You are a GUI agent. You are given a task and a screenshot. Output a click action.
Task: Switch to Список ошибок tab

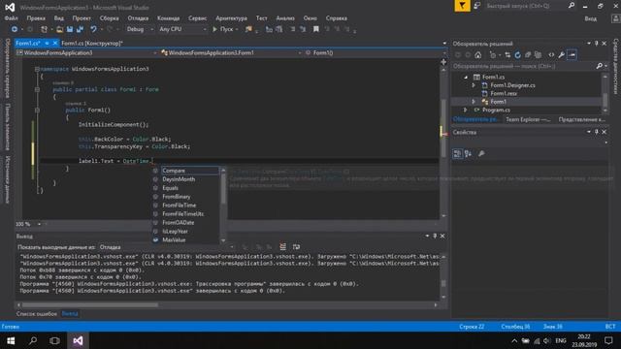coord(37,313)
